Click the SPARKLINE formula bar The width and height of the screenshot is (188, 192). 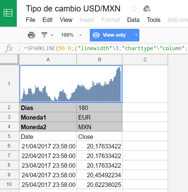106,48
